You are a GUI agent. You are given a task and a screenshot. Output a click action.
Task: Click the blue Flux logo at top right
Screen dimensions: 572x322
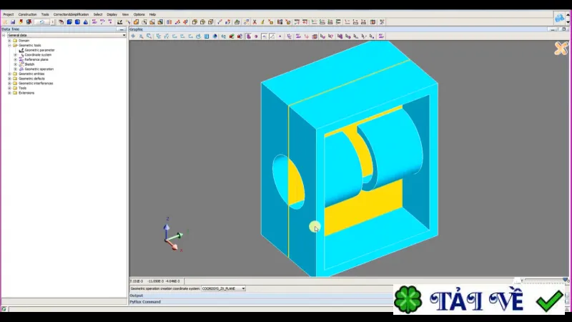click(x=560, y=17)
